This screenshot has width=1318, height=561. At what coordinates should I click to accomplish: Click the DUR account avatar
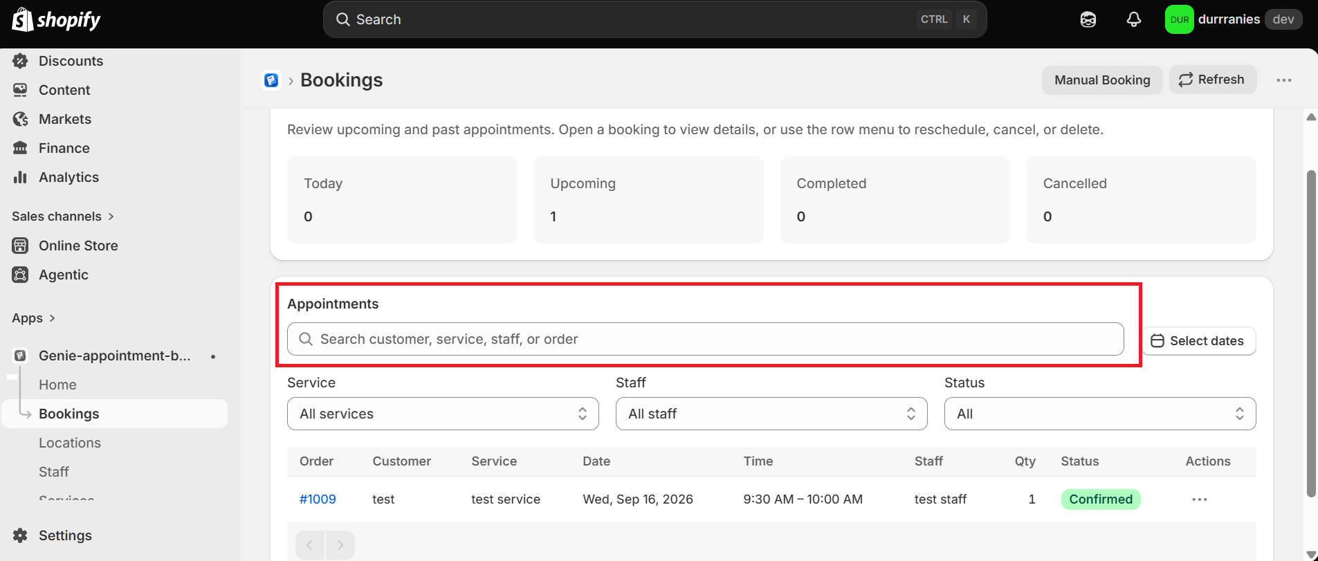(1179, 19)
